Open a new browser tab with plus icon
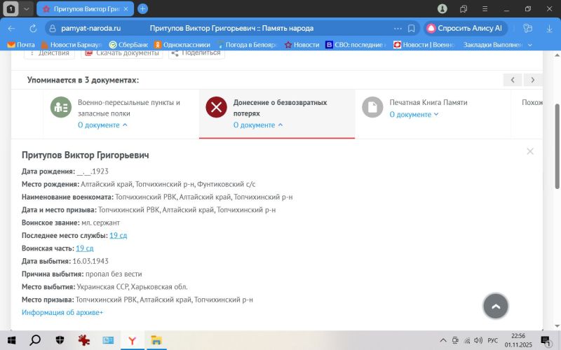The height and width of the screenshot is (350, 561). (x=142, y=9)
